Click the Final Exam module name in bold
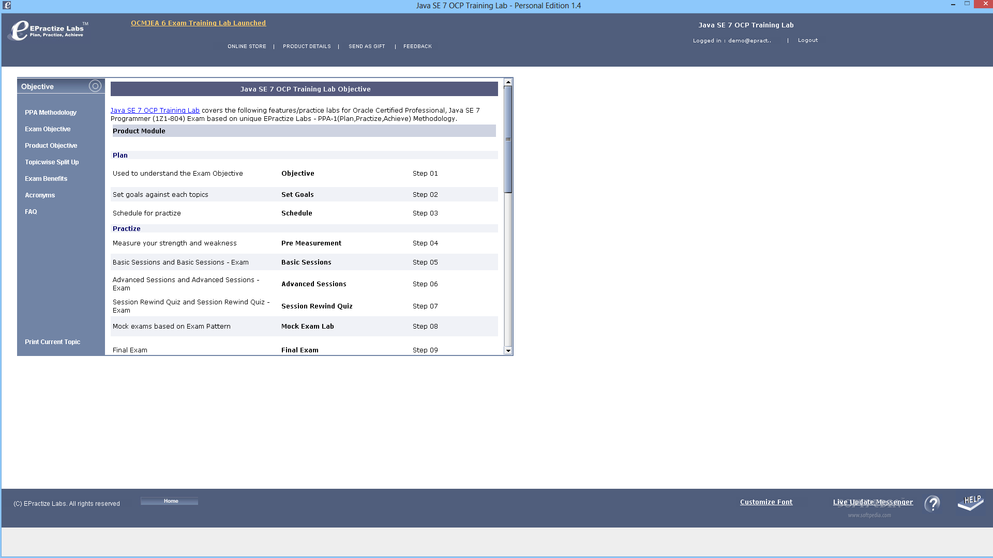 (300, 350)
